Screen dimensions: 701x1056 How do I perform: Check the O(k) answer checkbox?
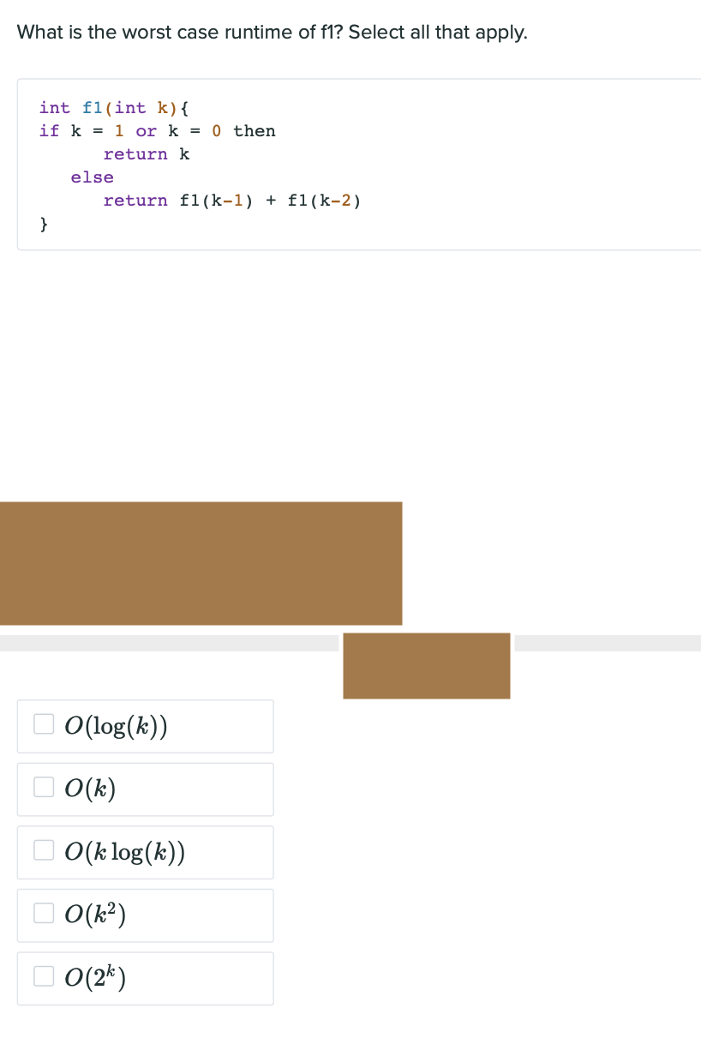44,787
